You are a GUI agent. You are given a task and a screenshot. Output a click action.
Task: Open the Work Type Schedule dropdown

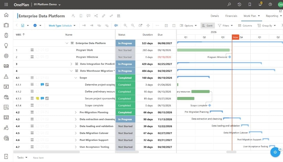[62, 26]
